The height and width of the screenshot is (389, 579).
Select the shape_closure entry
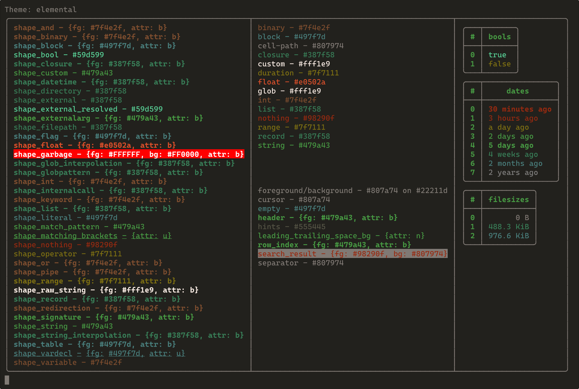pos(99,64)
